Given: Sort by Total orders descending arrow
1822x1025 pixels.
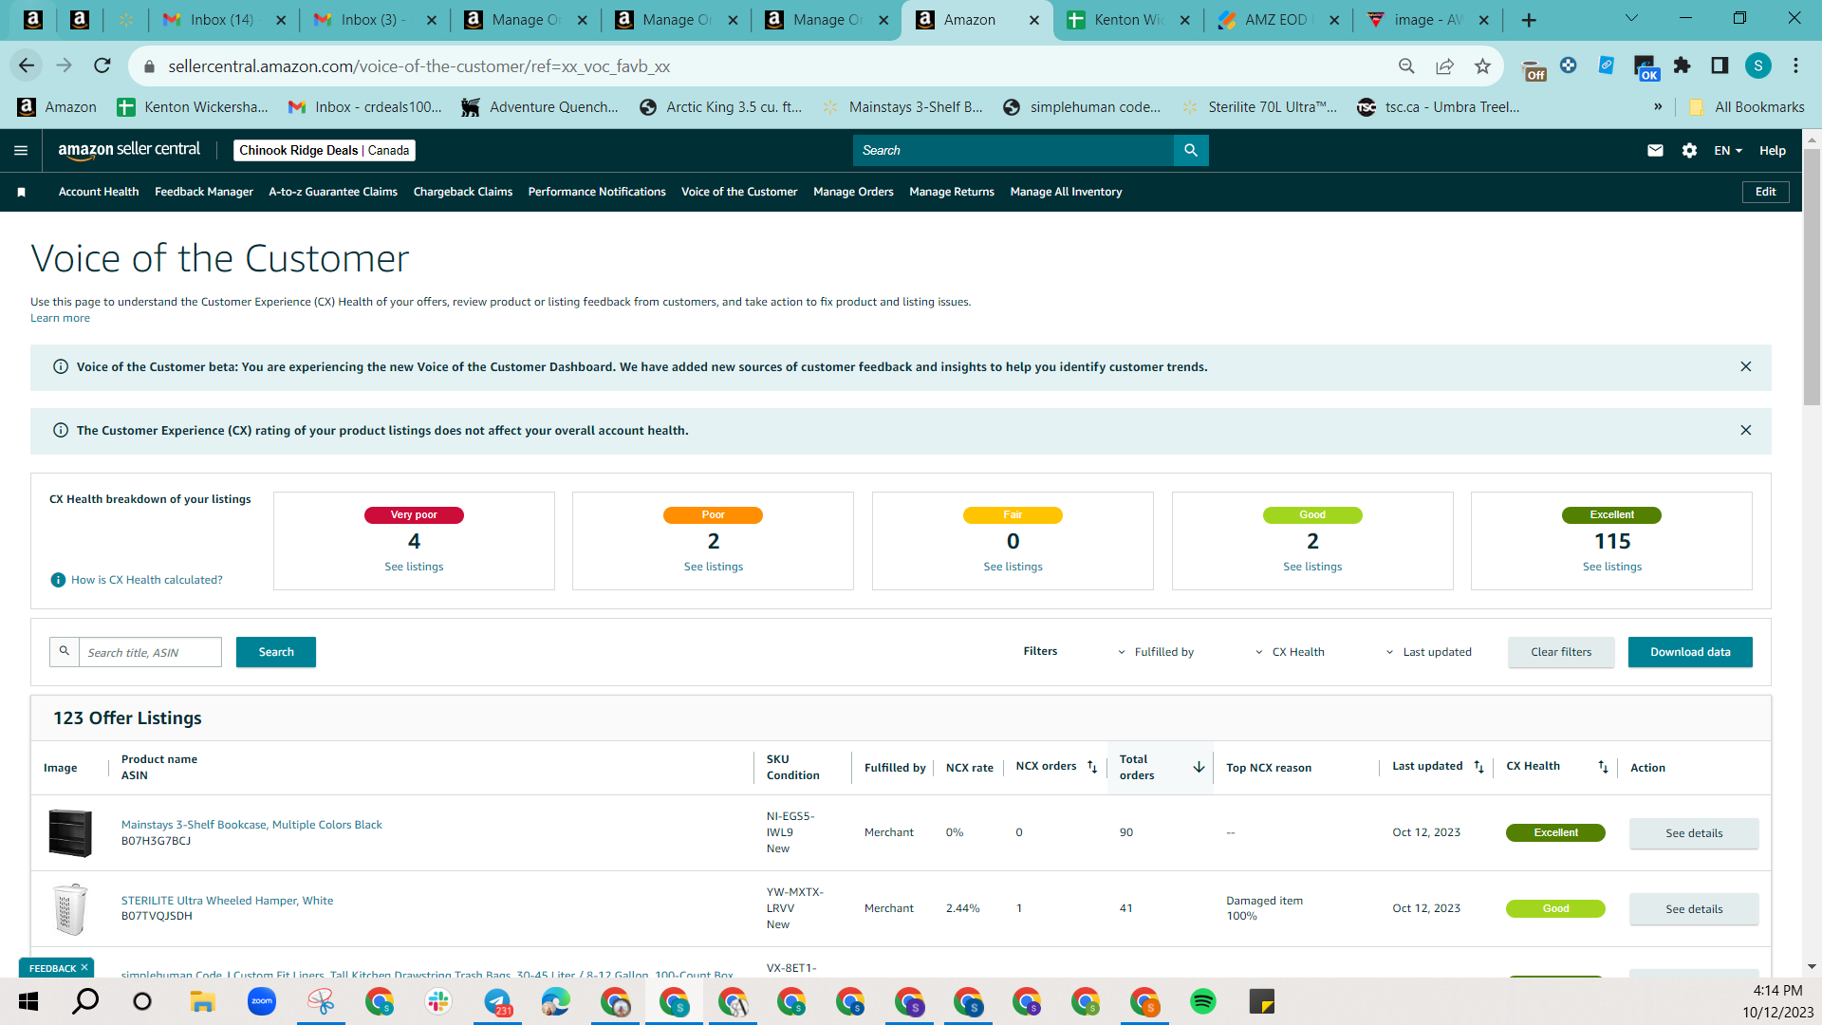Looking at the screenshot, I should 1199,767.
